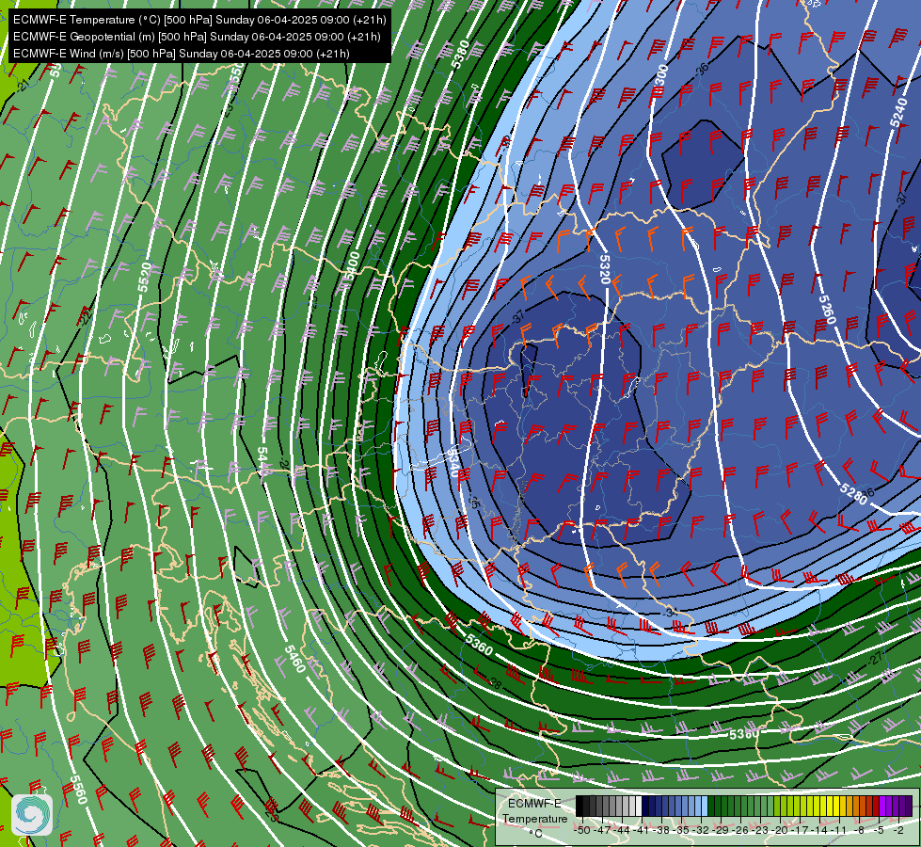The width and height of the screenshot is (921, 847).
Task: Click the -11 value on the temperature legend
Action: click(838, 830)
